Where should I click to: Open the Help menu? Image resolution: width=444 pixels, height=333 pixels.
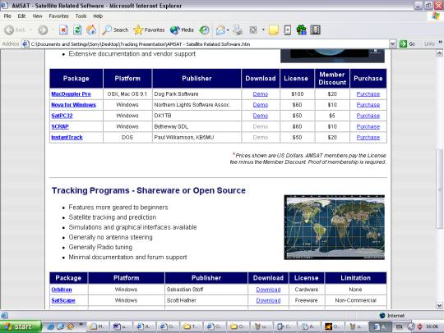(x=98, y=16)
